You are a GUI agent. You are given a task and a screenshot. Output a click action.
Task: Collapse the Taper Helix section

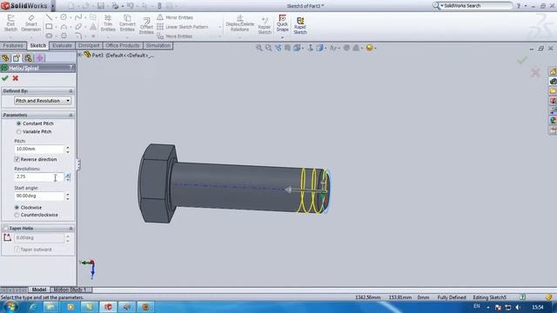point(70,229)
